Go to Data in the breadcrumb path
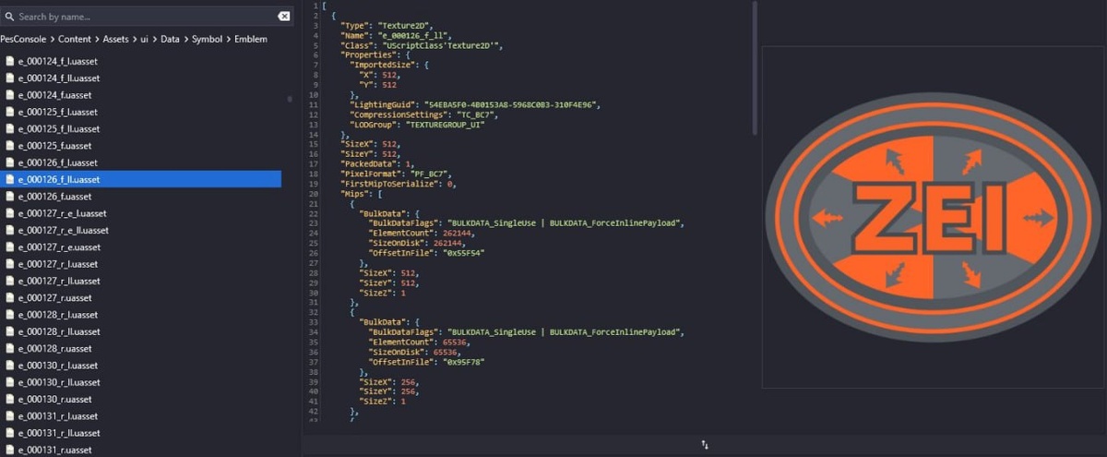This screenshot has width=1107, height=457. [x=171, y=39]
